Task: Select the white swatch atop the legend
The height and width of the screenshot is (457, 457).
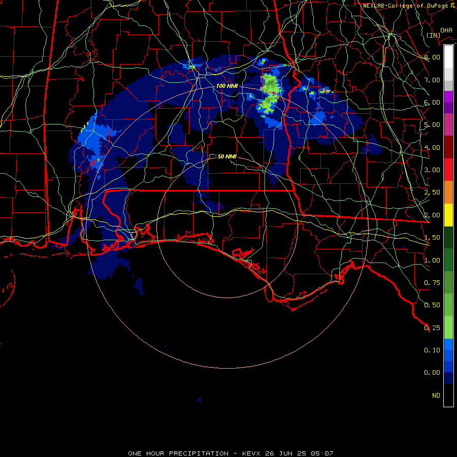Action: click(448, 56)
